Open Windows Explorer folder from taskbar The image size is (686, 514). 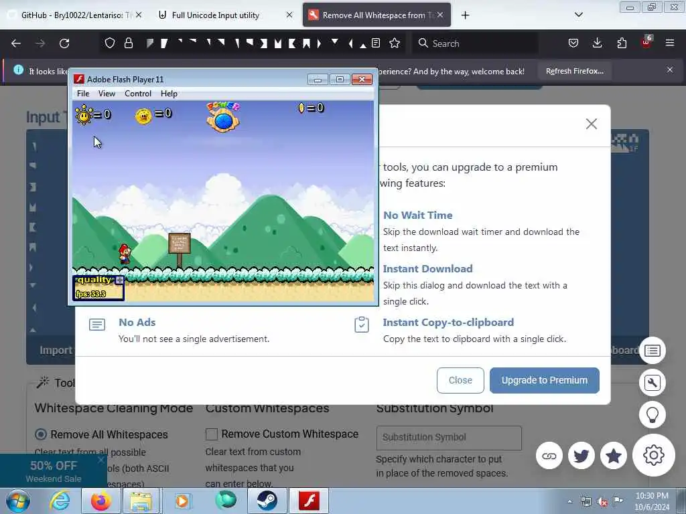[x=140, y=501]
